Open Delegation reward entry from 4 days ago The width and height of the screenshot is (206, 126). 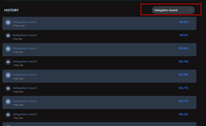coord(99,76)
